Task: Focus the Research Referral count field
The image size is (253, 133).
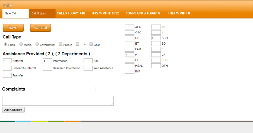Action: coord(7,68)
